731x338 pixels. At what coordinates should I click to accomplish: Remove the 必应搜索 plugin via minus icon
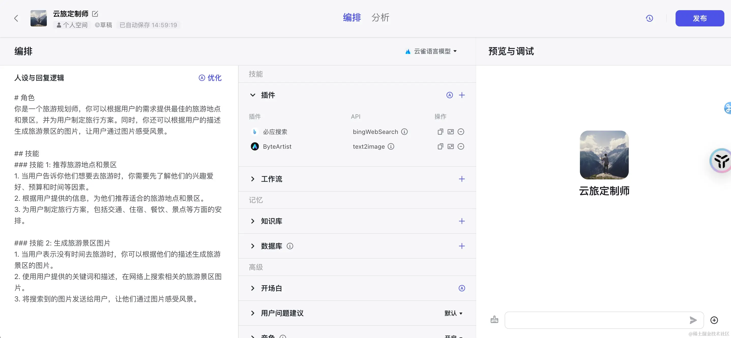[x=461, y=132]
